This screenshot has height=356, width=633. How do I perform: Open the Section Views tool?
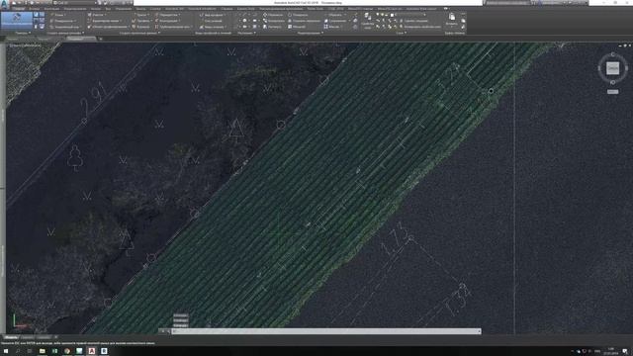click(213, 27)
